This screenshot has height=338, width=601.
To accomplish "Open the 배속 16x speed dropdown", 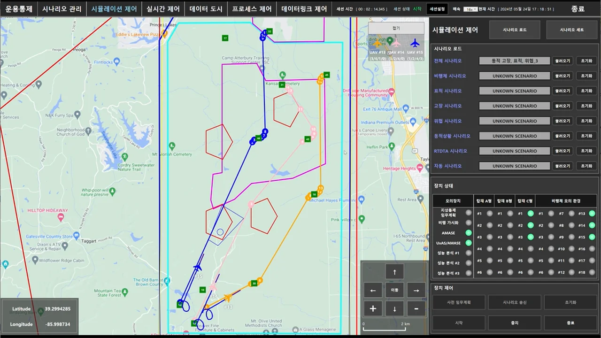I will click(x=470, y=9).
